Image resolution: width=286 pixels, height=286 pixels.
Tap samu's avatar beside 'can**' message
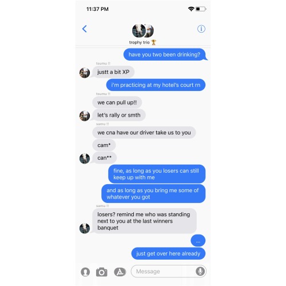85,158
